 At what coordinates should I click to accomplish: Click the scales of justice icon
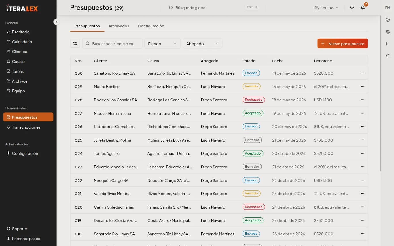[x=387, y=32]
